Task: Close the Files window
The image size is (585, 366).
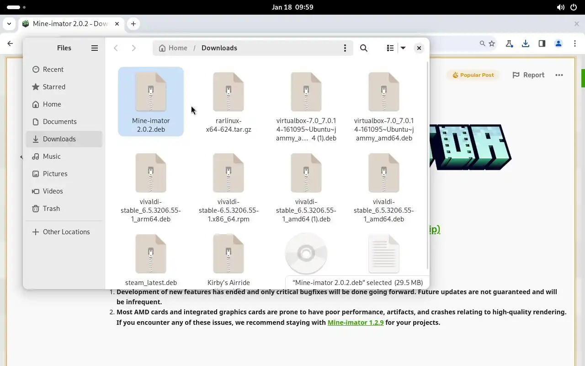Action: coord(419,48)
